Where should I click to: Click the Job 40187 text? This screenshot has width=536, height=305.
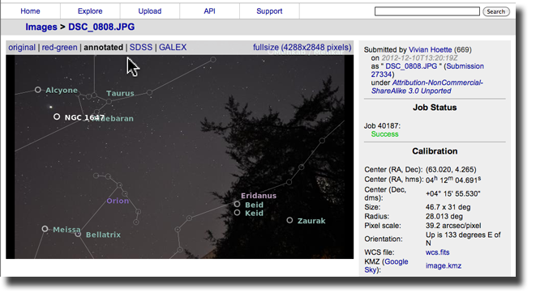[382, 126]
